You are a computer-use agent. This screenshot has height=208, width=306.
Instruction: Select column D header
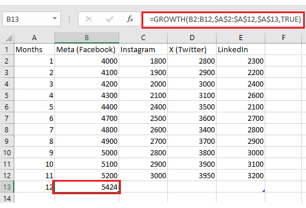pyautogui.click(x=192, y=38)
